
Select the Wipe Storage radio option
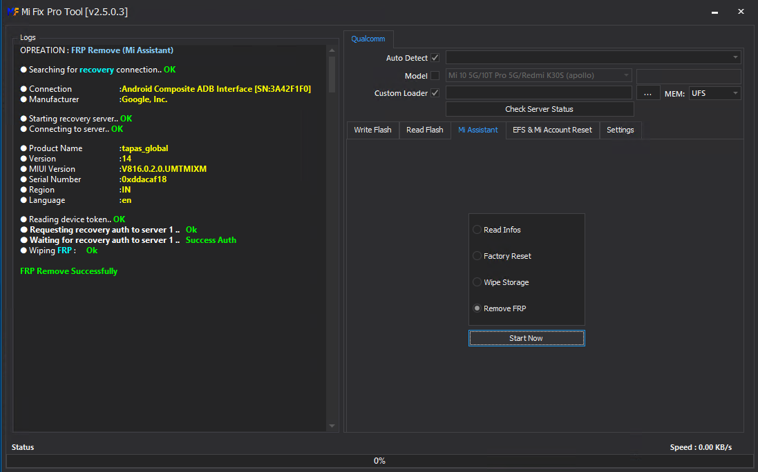click(477, 282)
